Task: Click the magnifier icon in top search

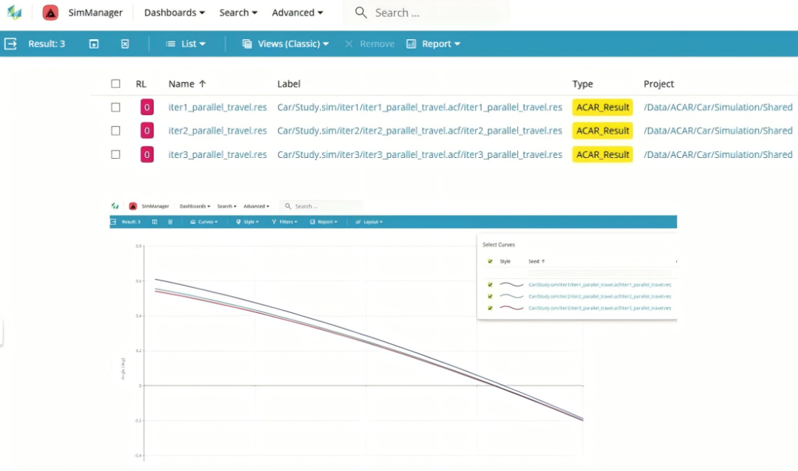Action: pos(361,13)
